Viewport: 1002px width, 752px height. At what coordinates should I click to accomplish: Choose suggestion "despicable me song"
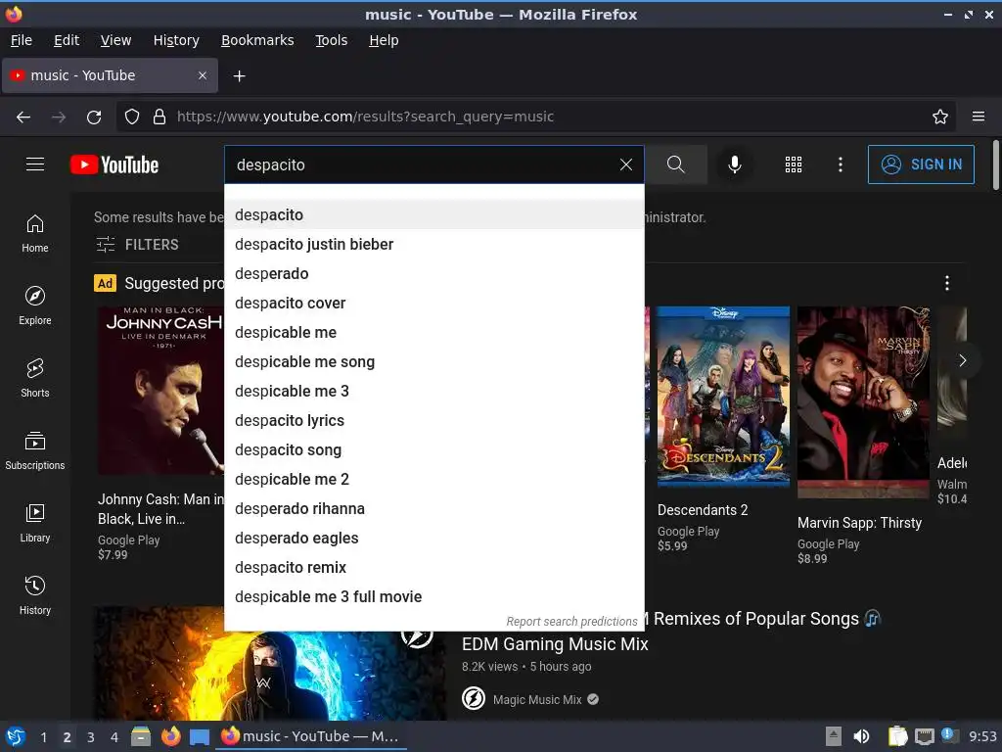[x=434, y=362]
